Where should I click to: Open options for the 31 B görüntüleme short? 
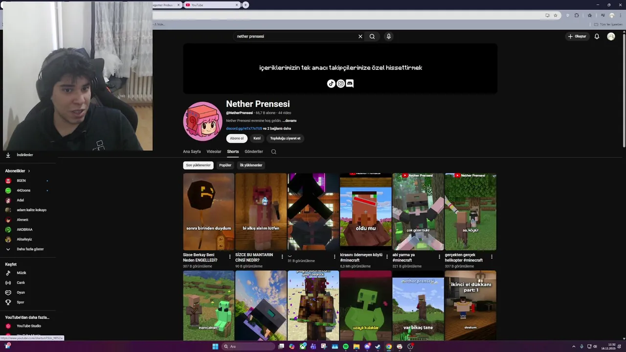[x=335, y=257]
